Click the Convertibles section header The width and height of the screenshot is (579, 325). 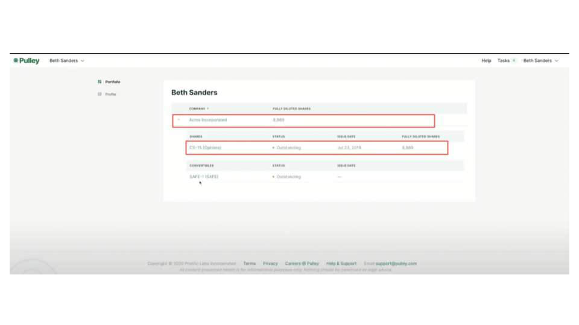tap(201, 166)
